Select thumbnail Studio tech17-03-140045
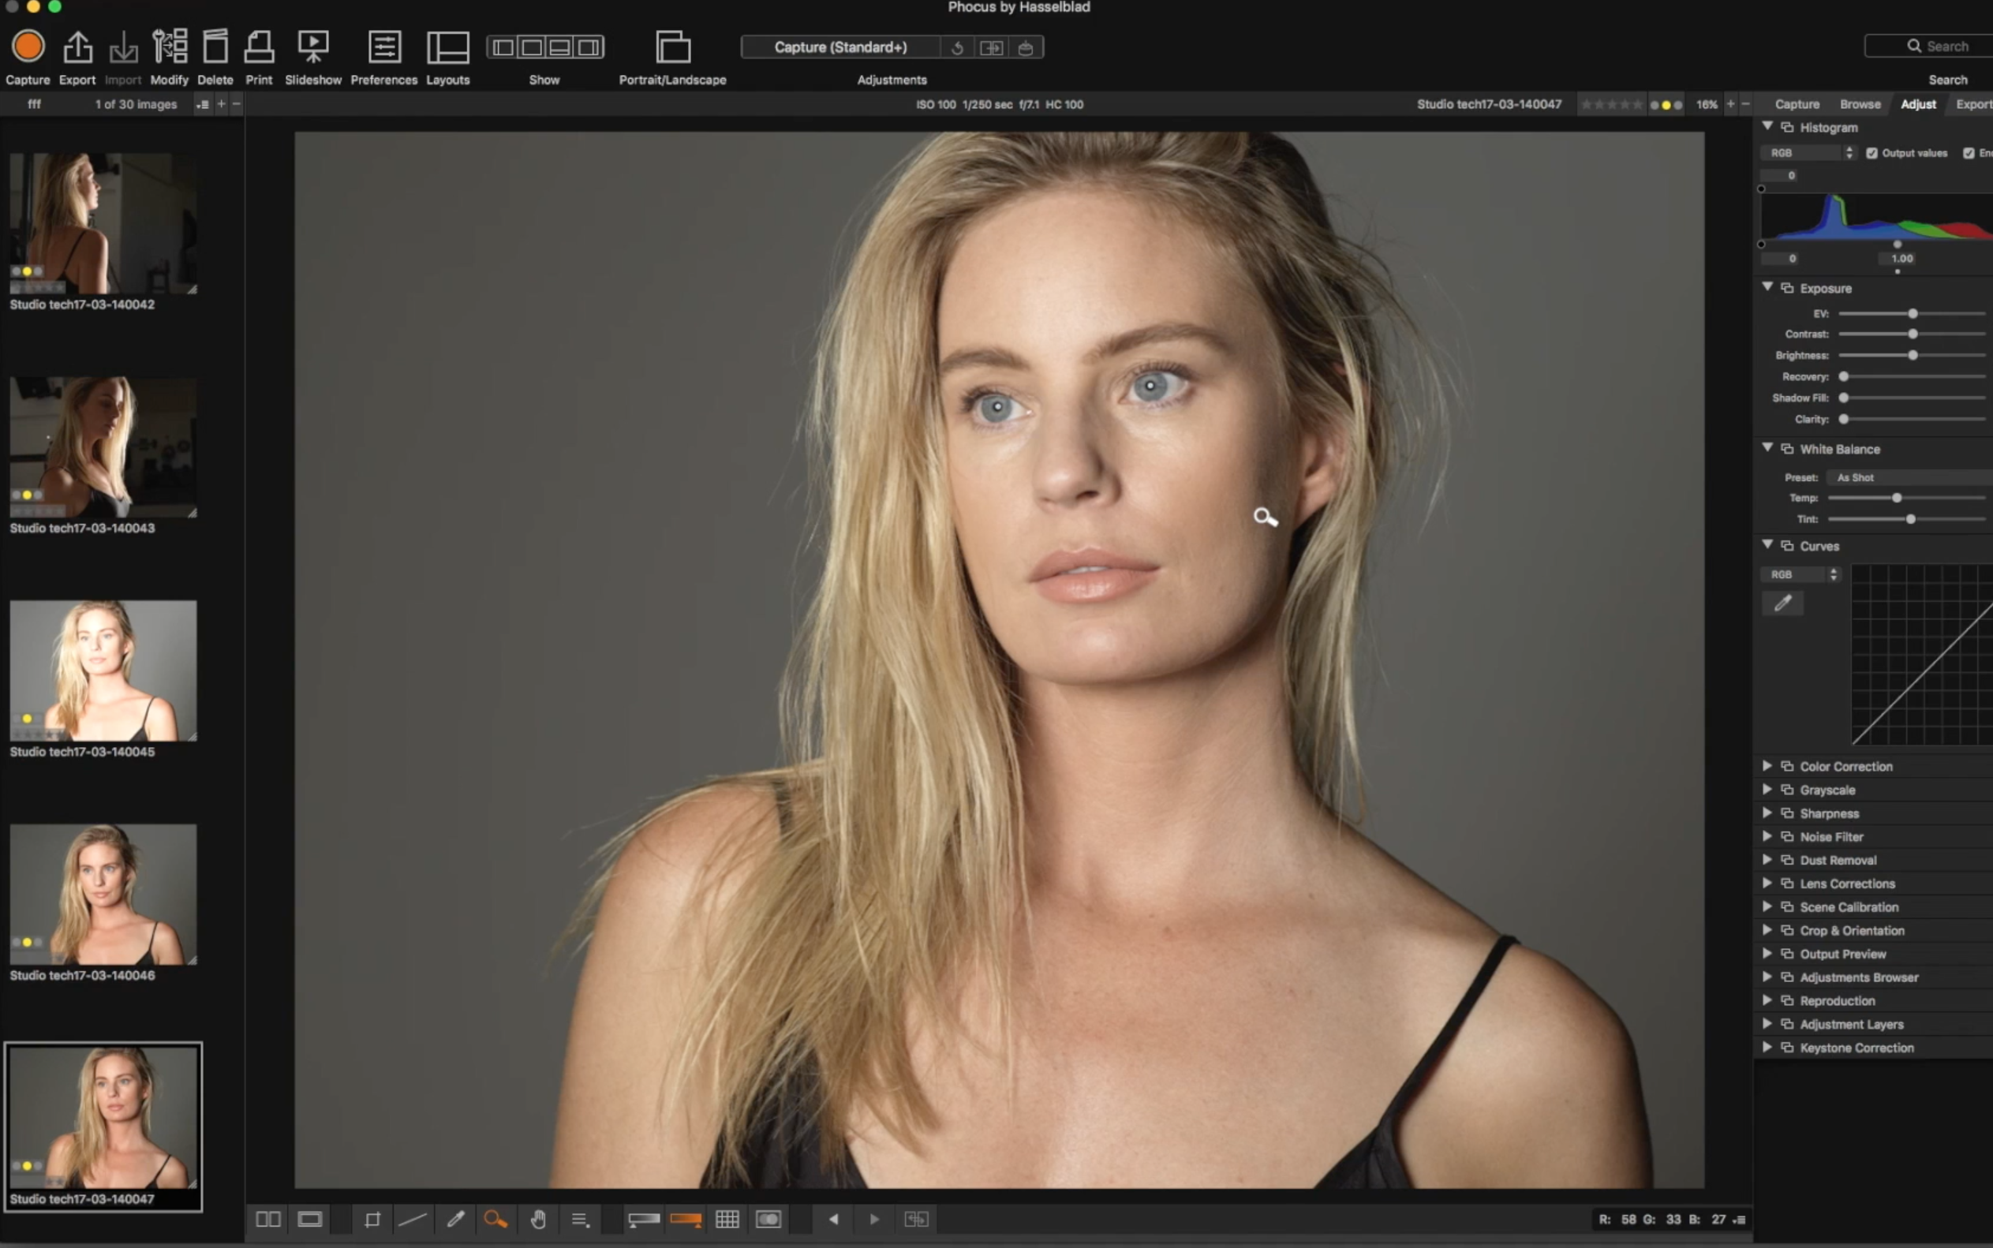 [103, 671]
